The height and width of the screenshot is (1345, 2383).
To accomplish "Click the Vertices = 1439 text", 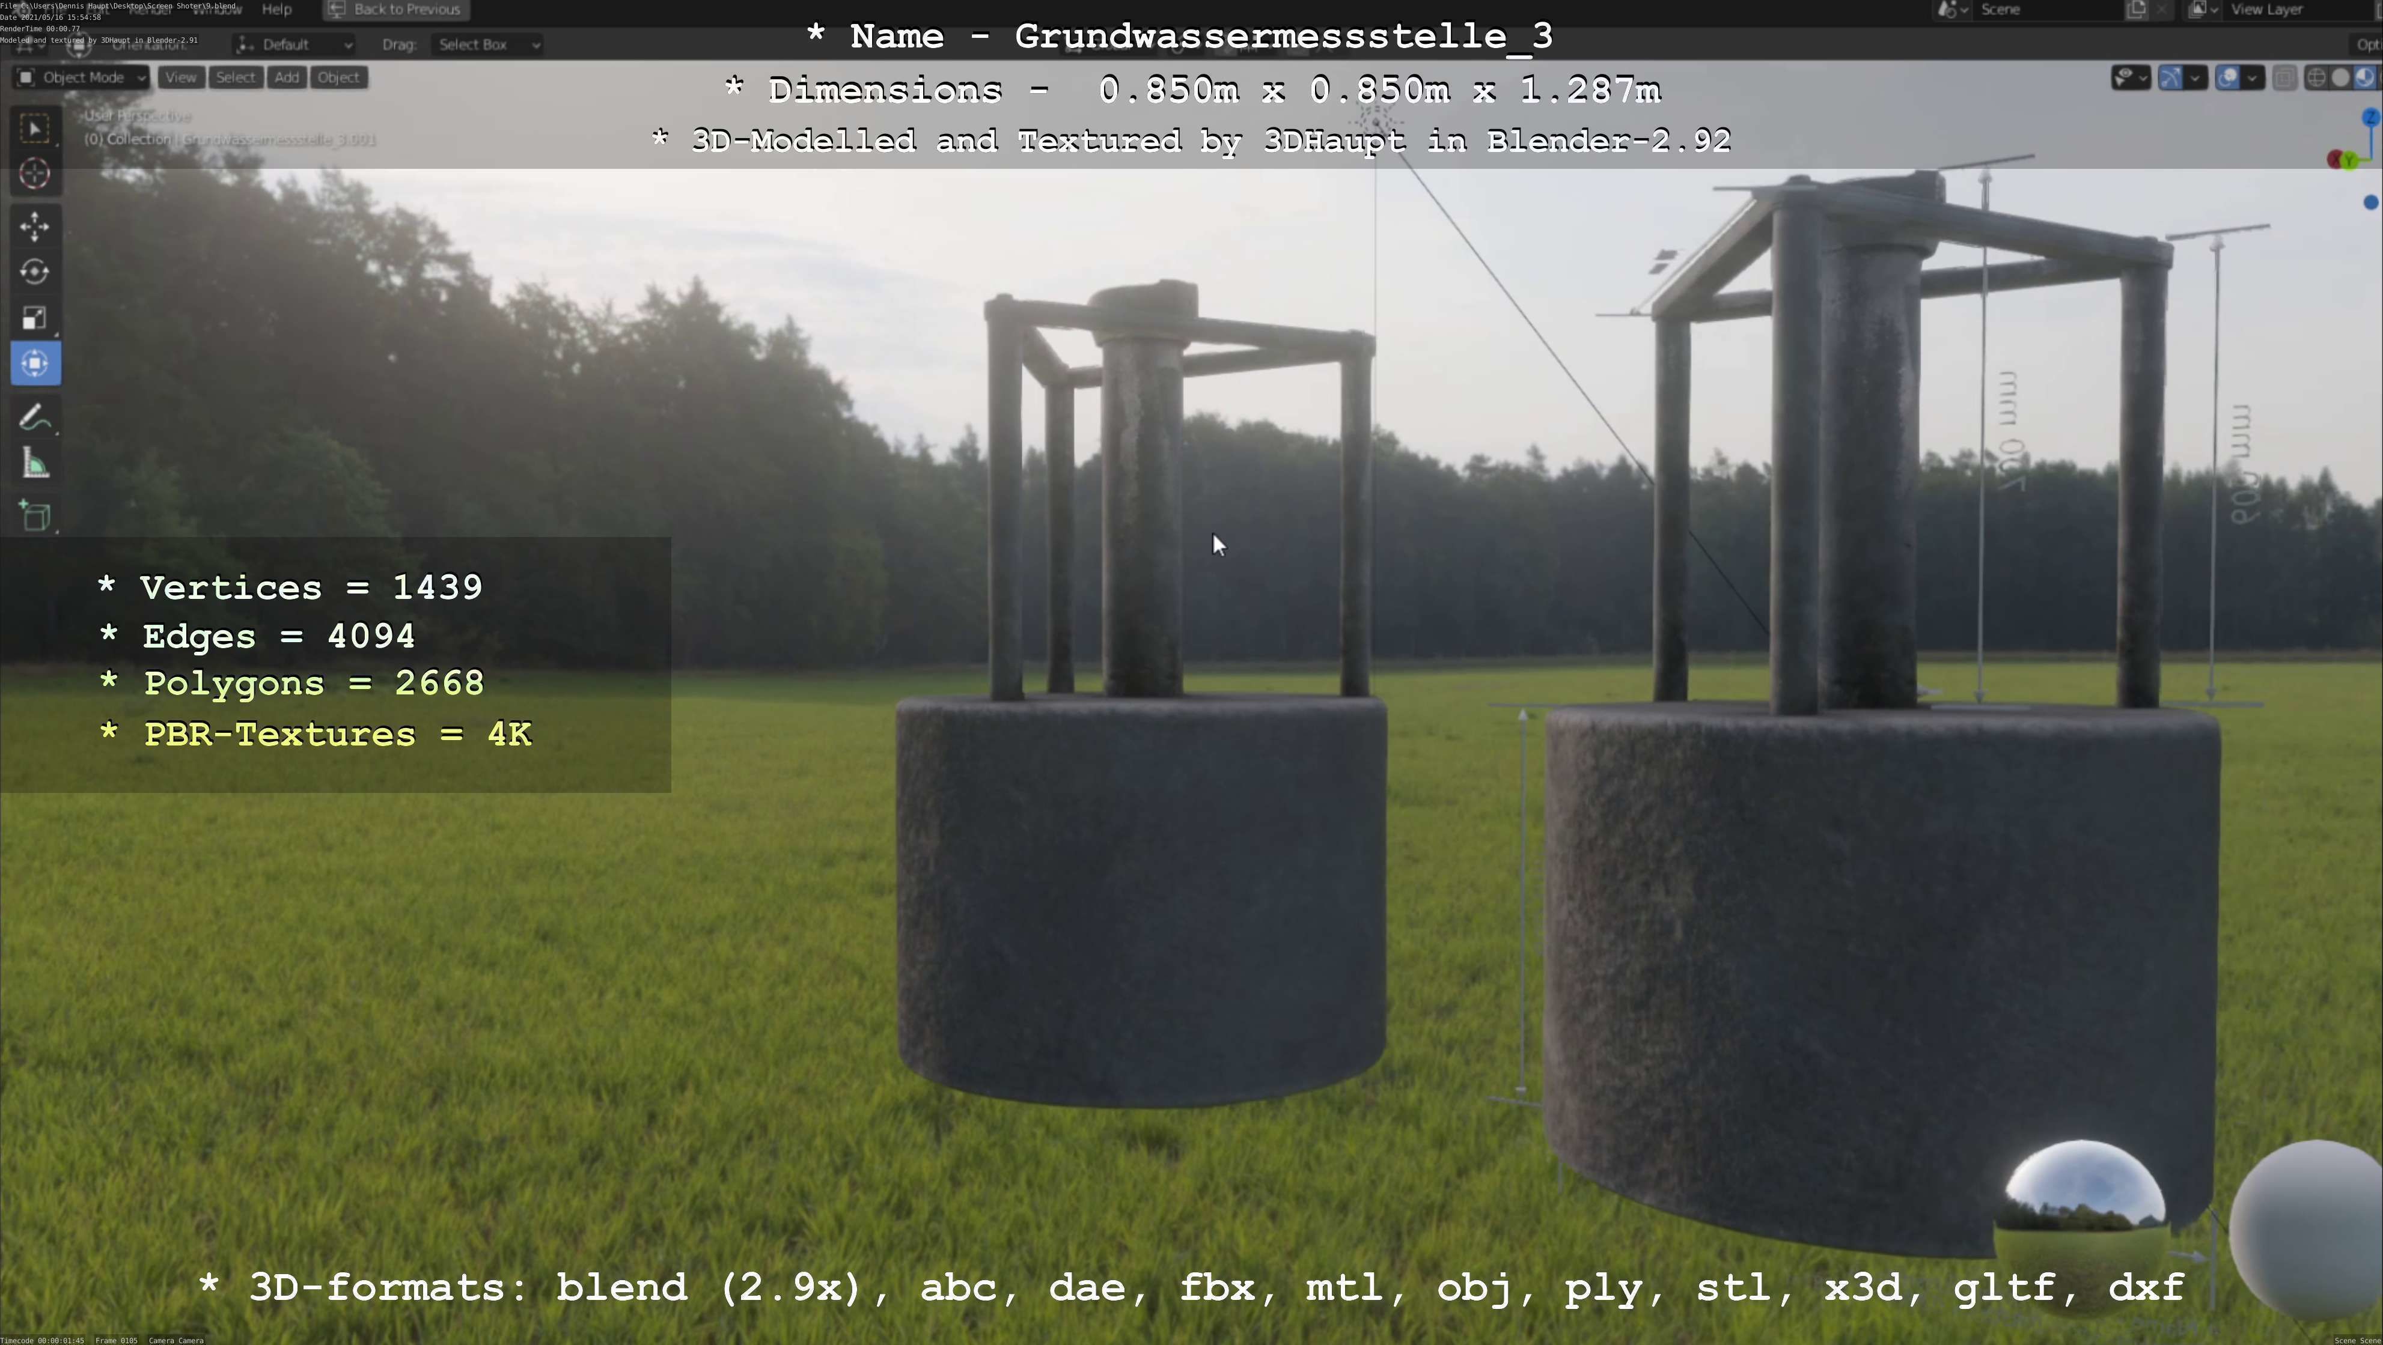I will [290, 587].
